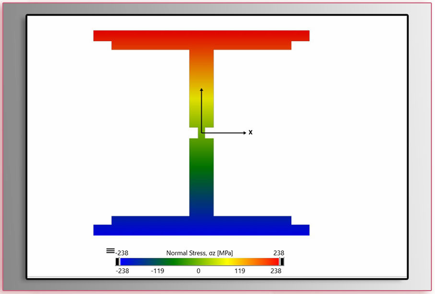Image resolution: width=435 pixels, height=294 pixels.
Task: Click the red top flange of the cross-section
Action: (x=201, y=40)
